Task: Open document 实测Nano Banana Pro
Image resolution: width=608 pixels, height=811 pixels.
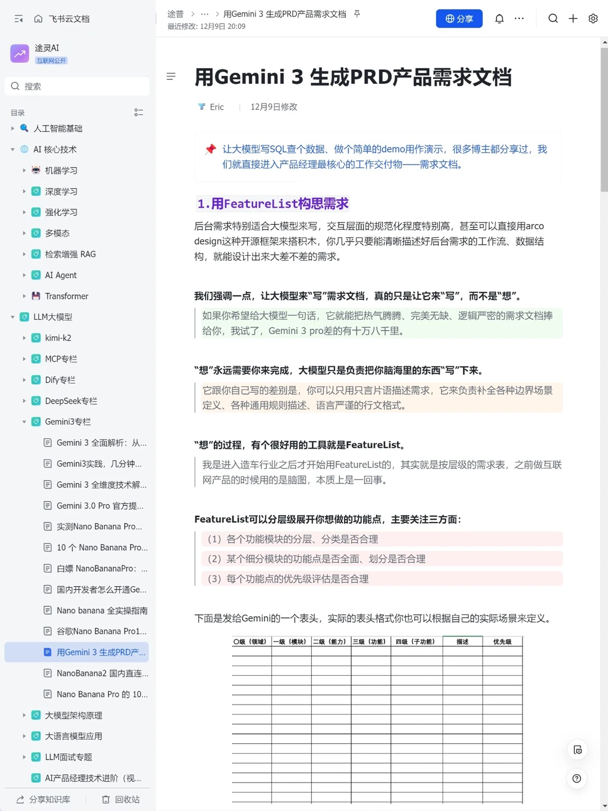Action: pyautogui.click(x=77, y=527)
